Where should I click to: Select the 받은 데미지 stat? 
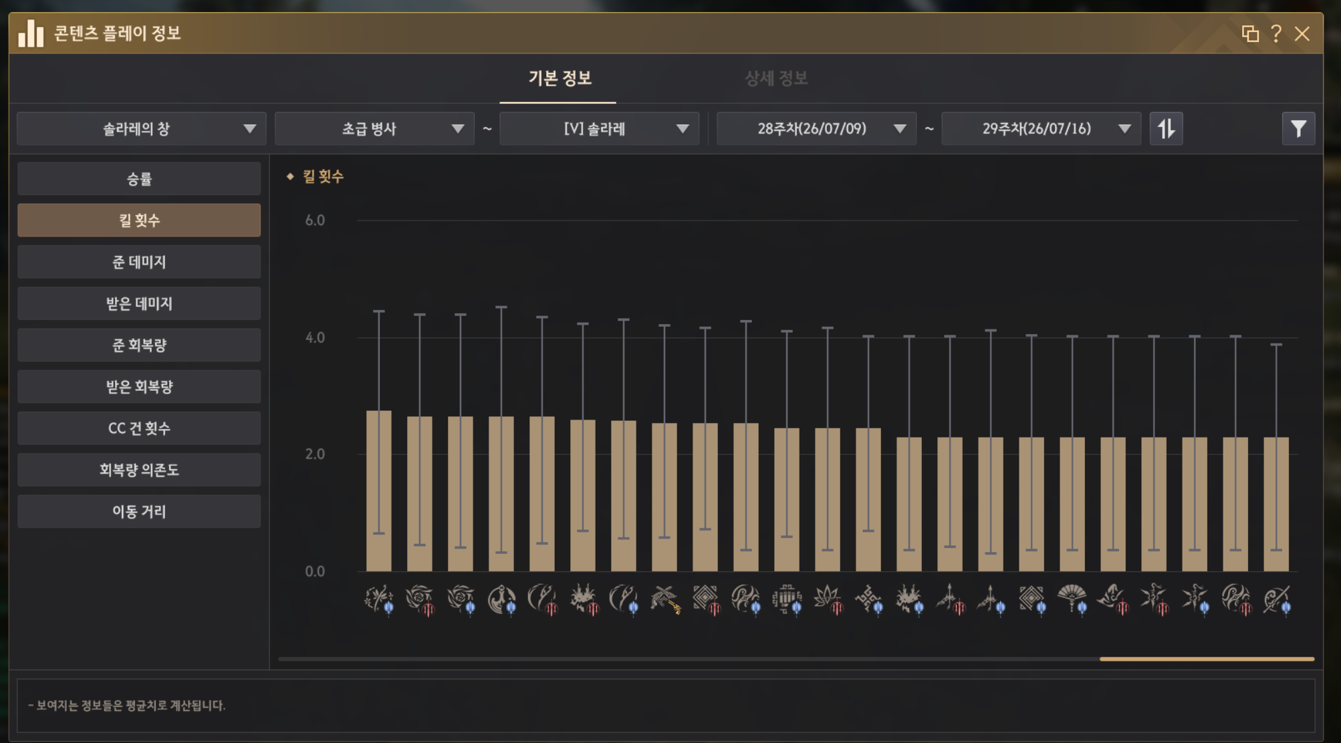[139, 303]
